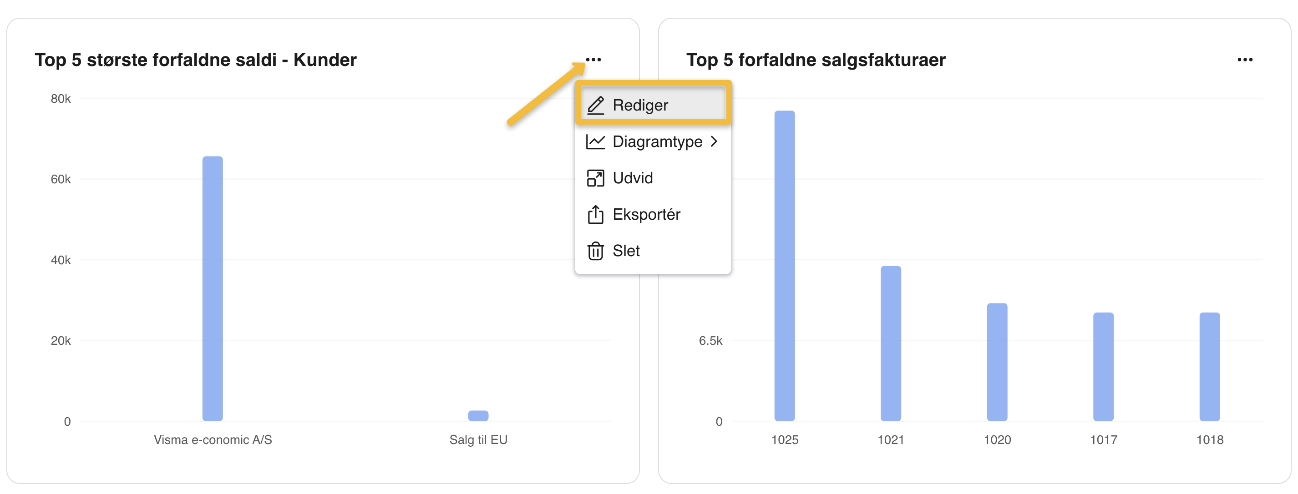Click the trash can icon beside Slet
Image resolution: width=1298 pixels, height=494 pixels.
(595, 251)
